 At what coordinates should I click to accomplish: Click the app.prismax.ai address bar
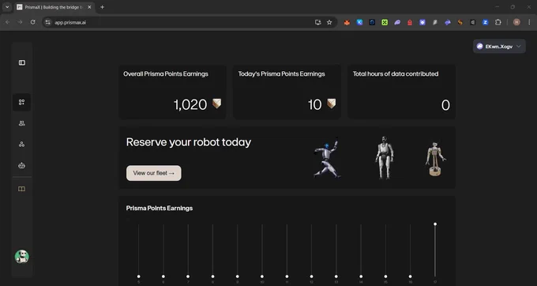[x=182, y=22]
